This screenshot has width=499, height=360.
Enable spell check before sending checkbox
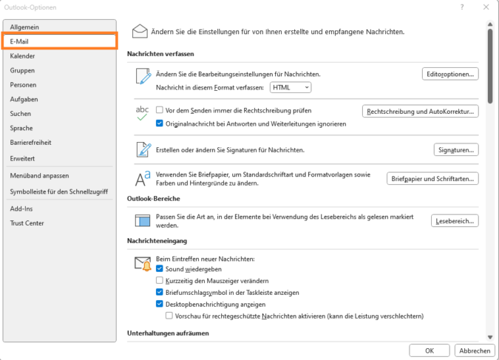click(x=160, y=110)
